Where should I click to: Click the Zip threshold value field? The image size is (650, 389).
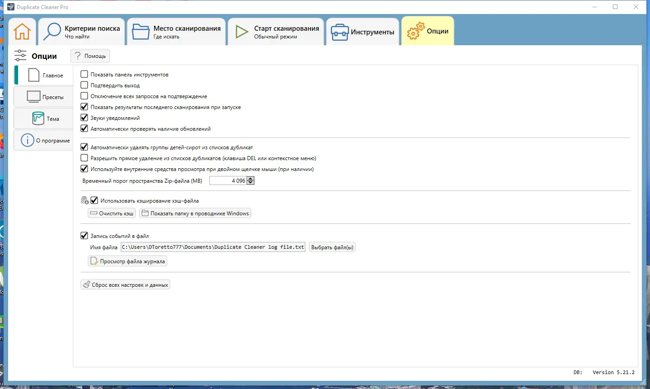pyautogui.click(x=228, y=180)
